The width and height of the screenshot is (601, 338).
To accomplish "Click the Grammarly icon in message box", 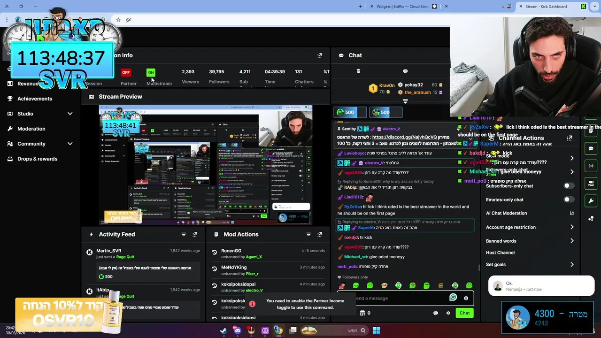I will click(453, 297).
